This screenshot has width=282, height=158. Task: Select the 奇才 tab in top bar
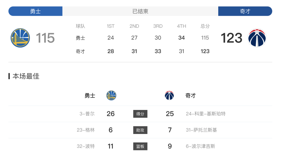point(245,11)
